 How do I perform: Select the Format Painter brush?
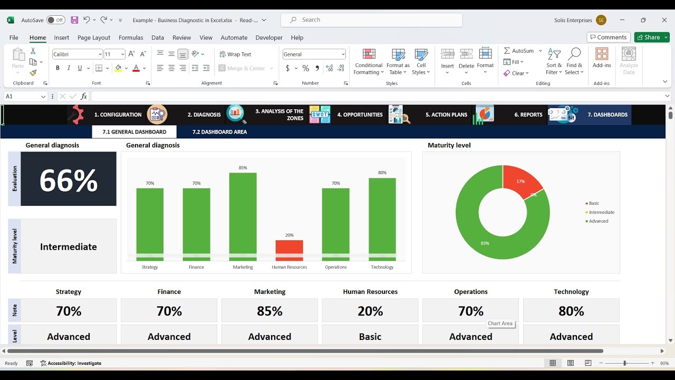(33, 73)
